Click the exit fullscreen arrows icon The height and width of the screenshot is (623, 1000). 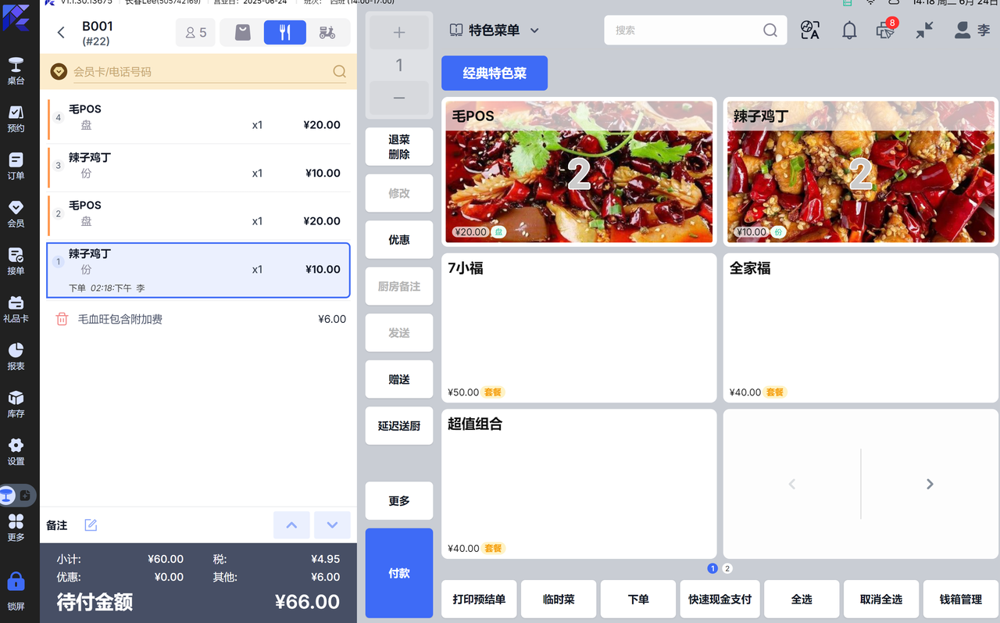(924, 30)
